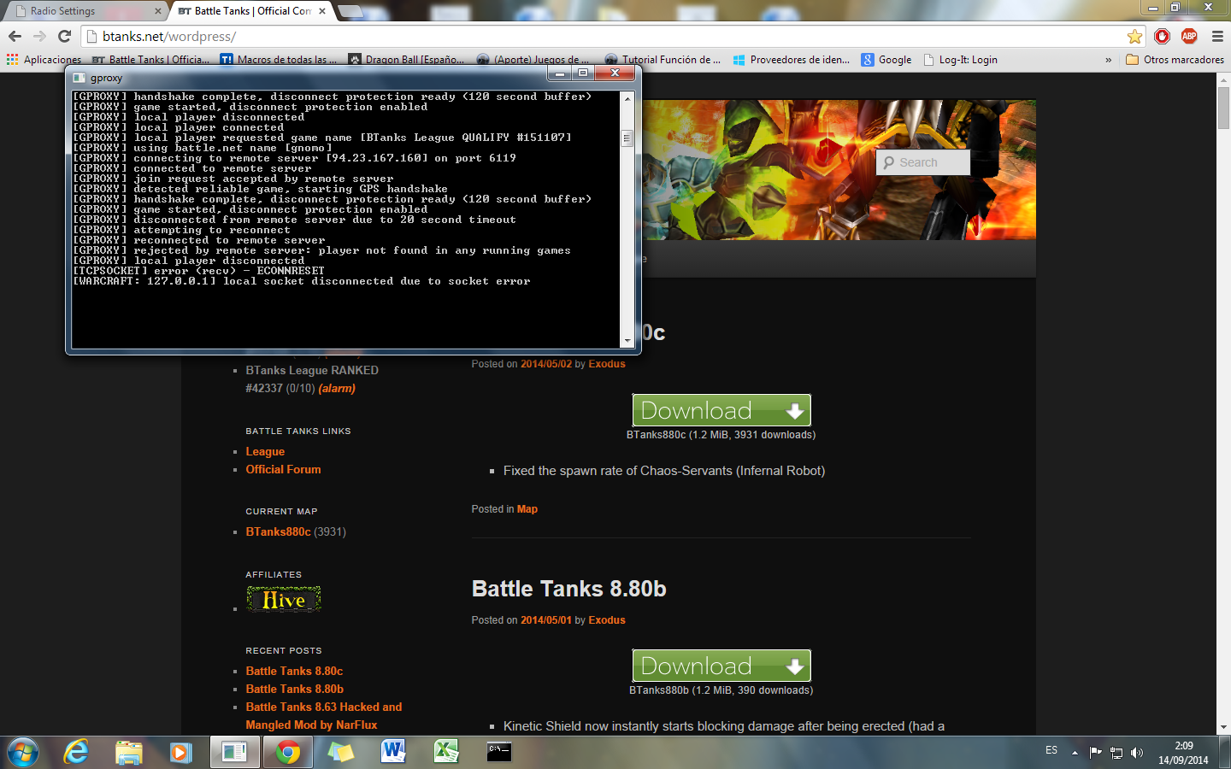The height and width of the screenshot is (769, 1231).
Task: Open the Chrome menu hamburger icon
Action: tap(1217, 36)
